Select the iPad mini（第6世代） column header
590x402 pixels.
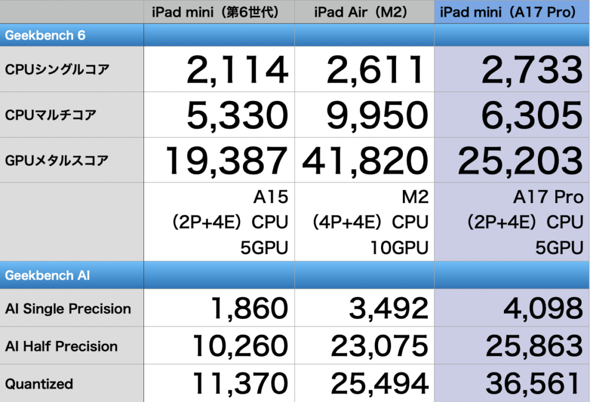[x=219, y=12]
